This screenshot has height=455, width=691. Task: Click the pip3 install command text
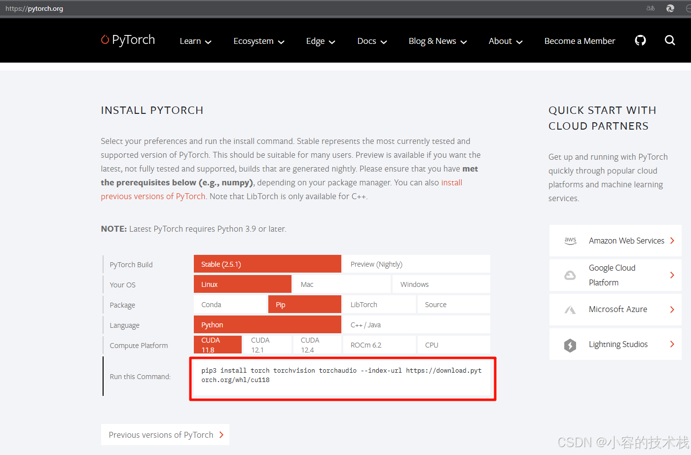click(341, 375)
